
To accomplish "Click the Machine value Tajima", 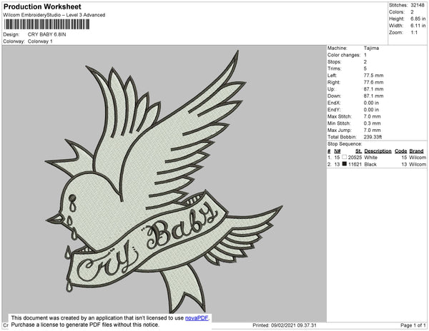I will point(371,48).
